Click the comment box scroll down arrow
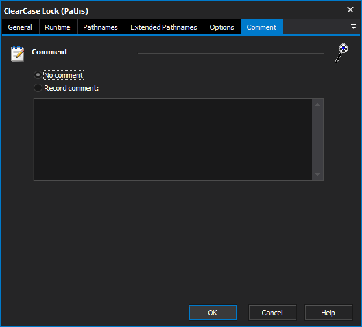The width and height of the screenshot is (362, 327). tap(317, 174)
